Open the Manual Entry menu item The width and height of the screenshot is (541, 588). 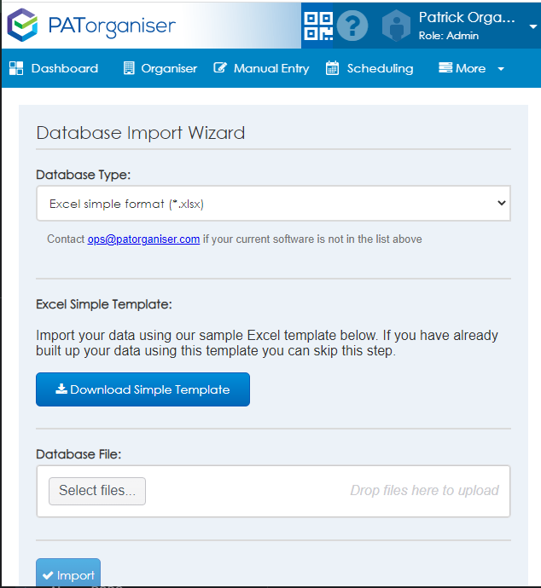coord(271,69)
